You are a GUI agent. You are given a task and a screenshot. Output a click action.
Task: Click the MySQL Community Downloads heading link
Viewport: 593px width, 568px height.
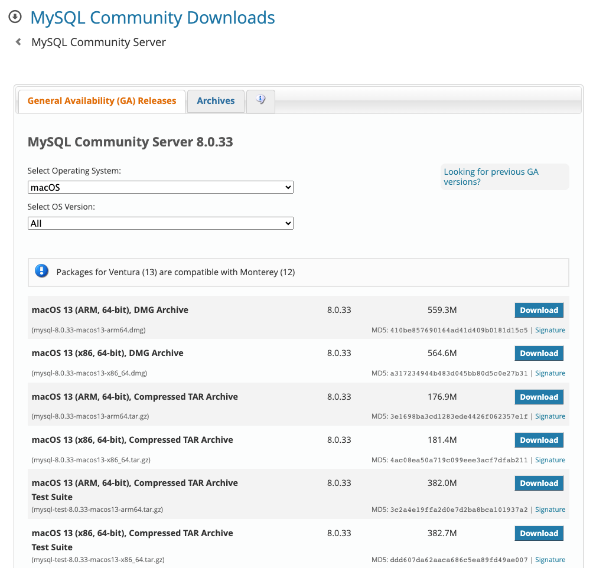[152, 18]
